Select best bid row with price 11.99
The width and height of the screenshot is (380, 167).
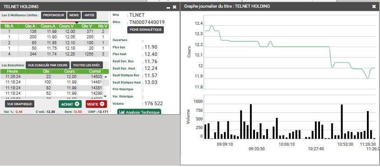[x=55, y=31]
